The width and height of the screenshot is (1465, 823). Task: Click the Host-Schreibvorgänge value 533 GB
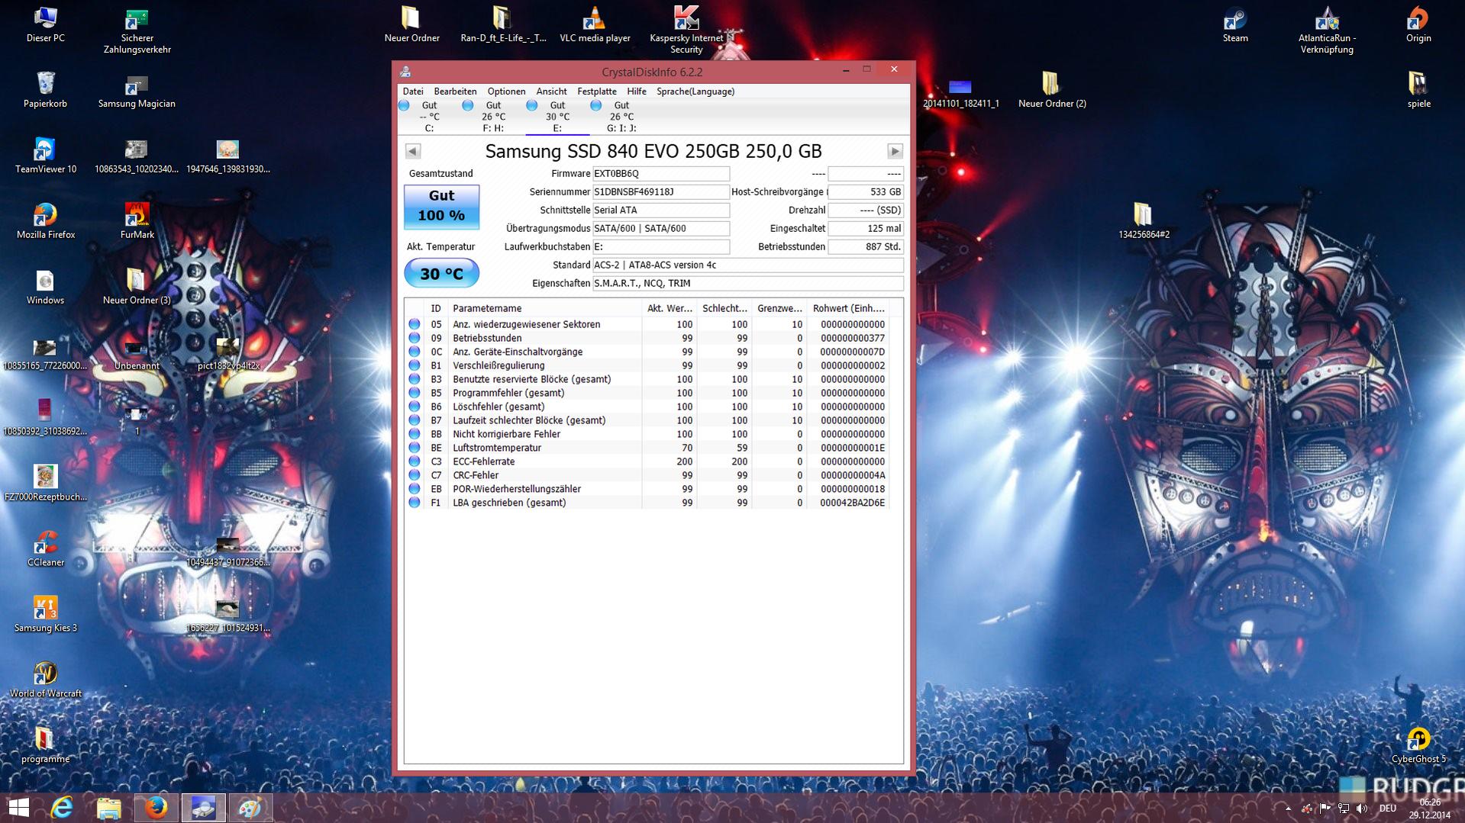pyautogui.click(x=866, y=192)
